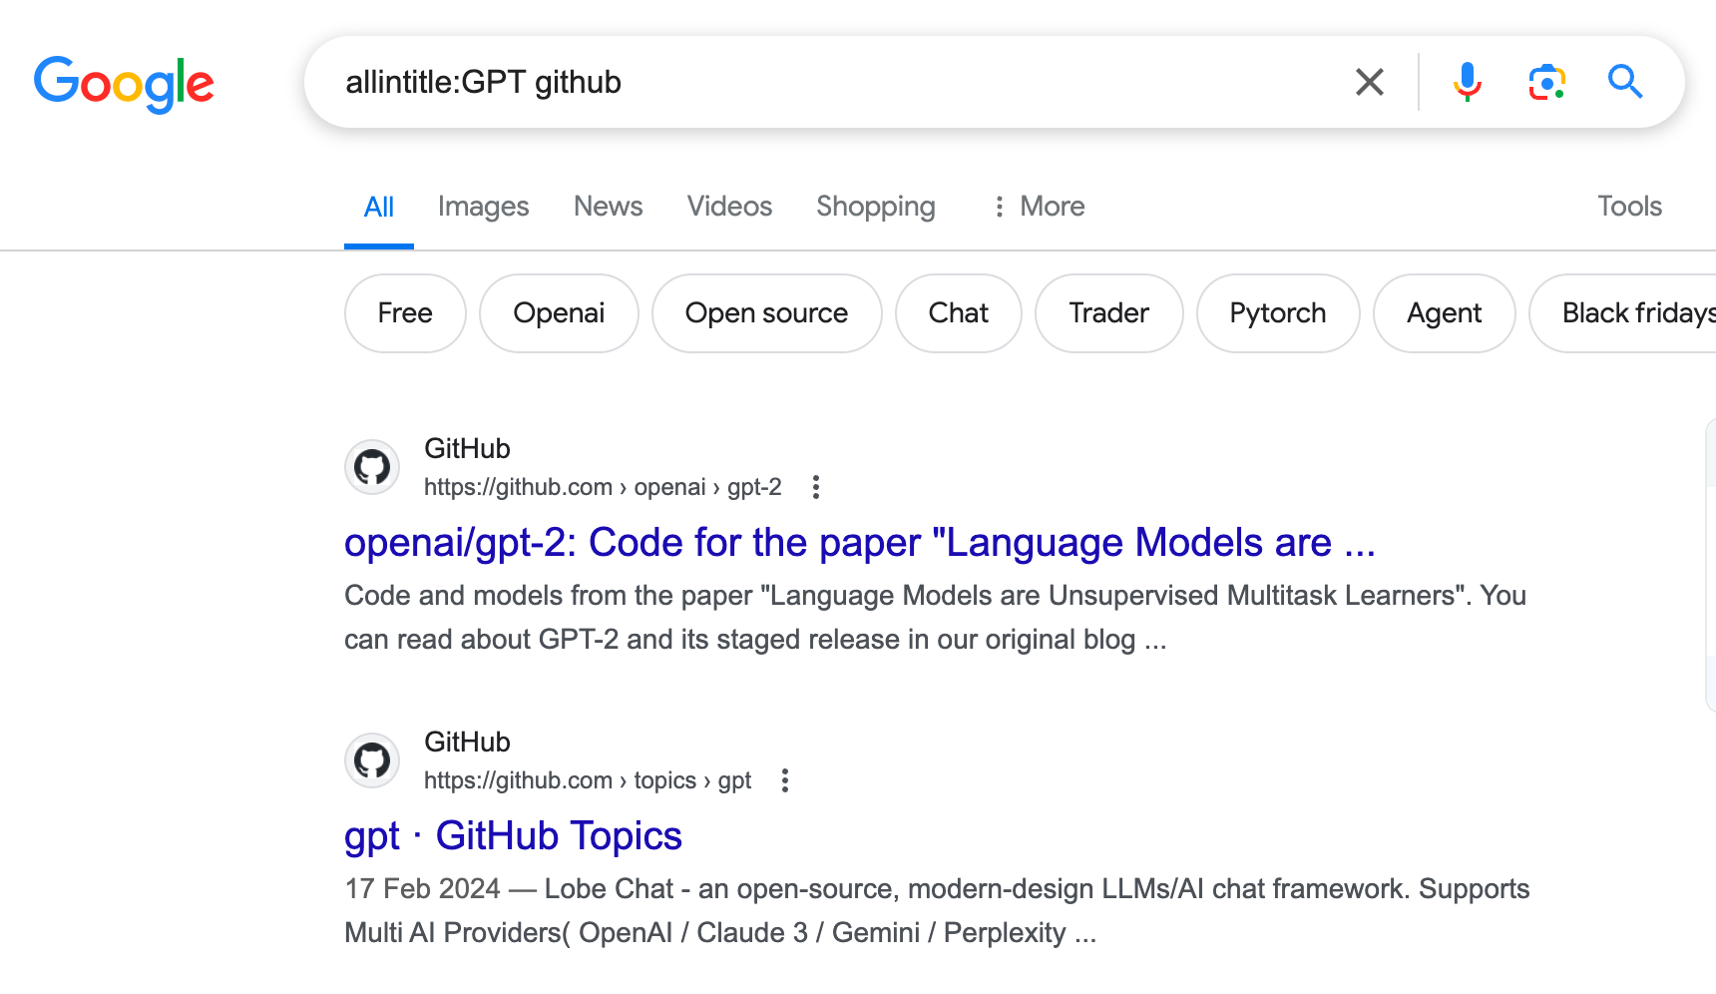Clear the search query with X
The height and width of the screenshot is (994, 1716).
click(x=1370, y=82)
